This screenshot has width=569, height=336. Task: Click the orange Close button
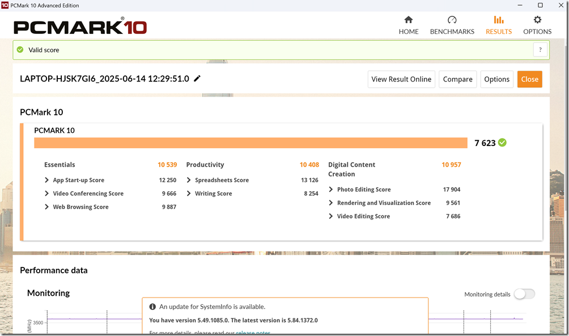click(529, 79)
